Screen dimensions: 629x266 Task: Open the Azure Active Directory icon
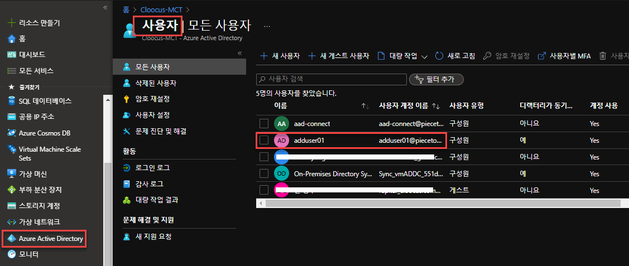pyautogui.click(x=12, y=239)
